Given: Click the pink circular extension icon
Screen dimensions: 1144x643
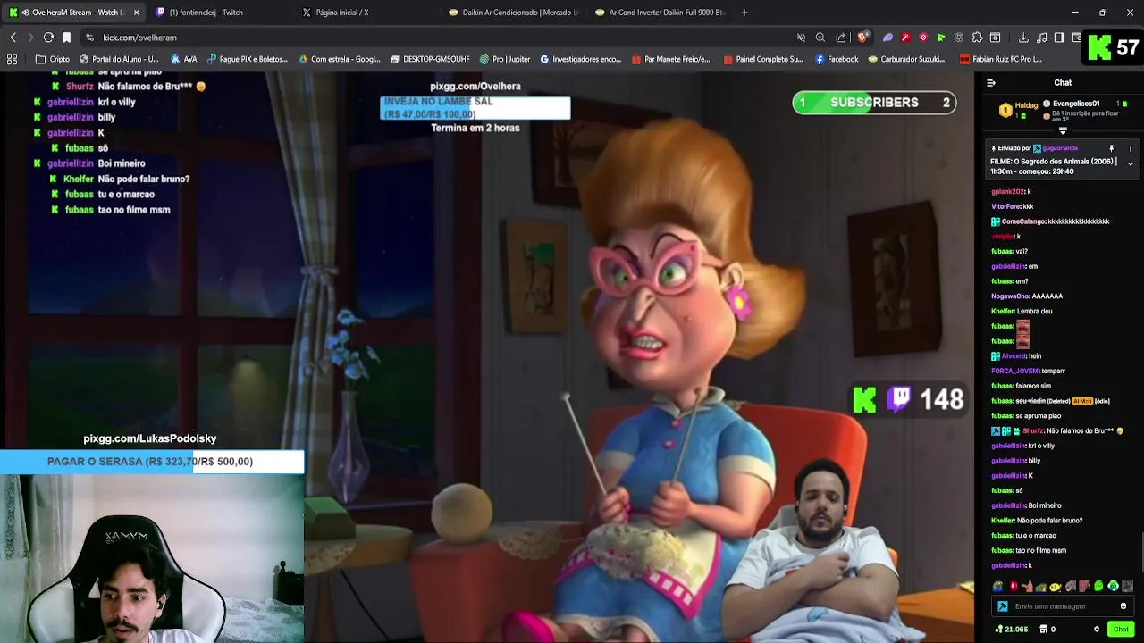Looking at the screenshot, I should tap(923, 38).
